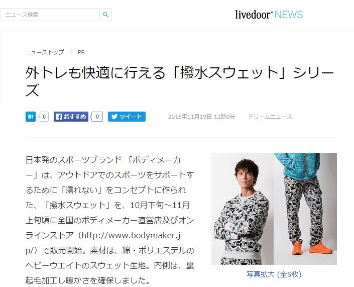Click the search magnifier icon

pyautogui.click(x=105, y=15)
